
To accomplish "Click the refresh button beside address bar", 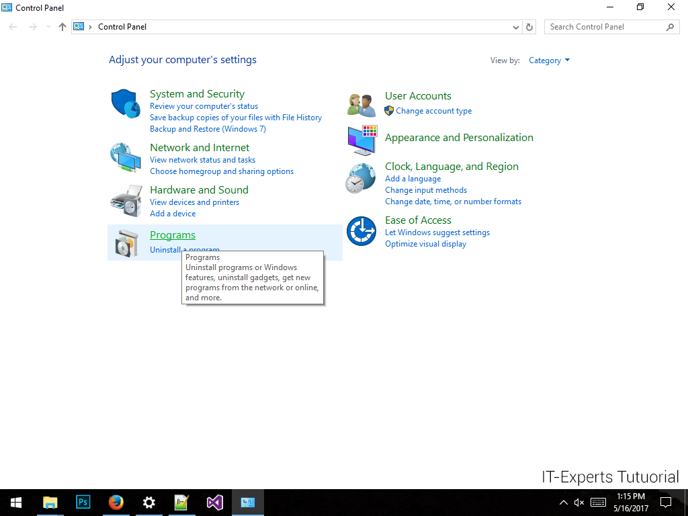I will point(529,27).
